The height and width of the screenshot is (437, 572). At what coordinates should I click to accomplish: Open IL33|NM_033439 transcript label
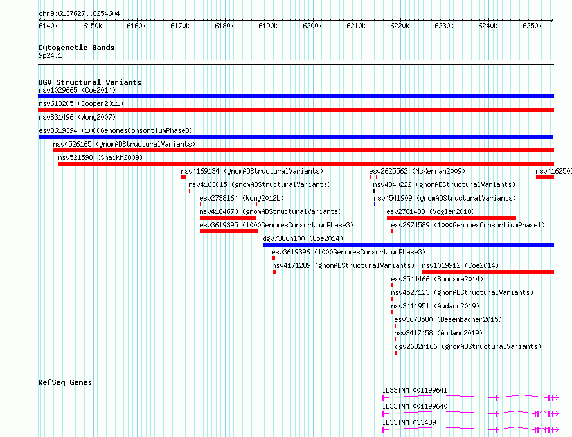pos(409,422)
